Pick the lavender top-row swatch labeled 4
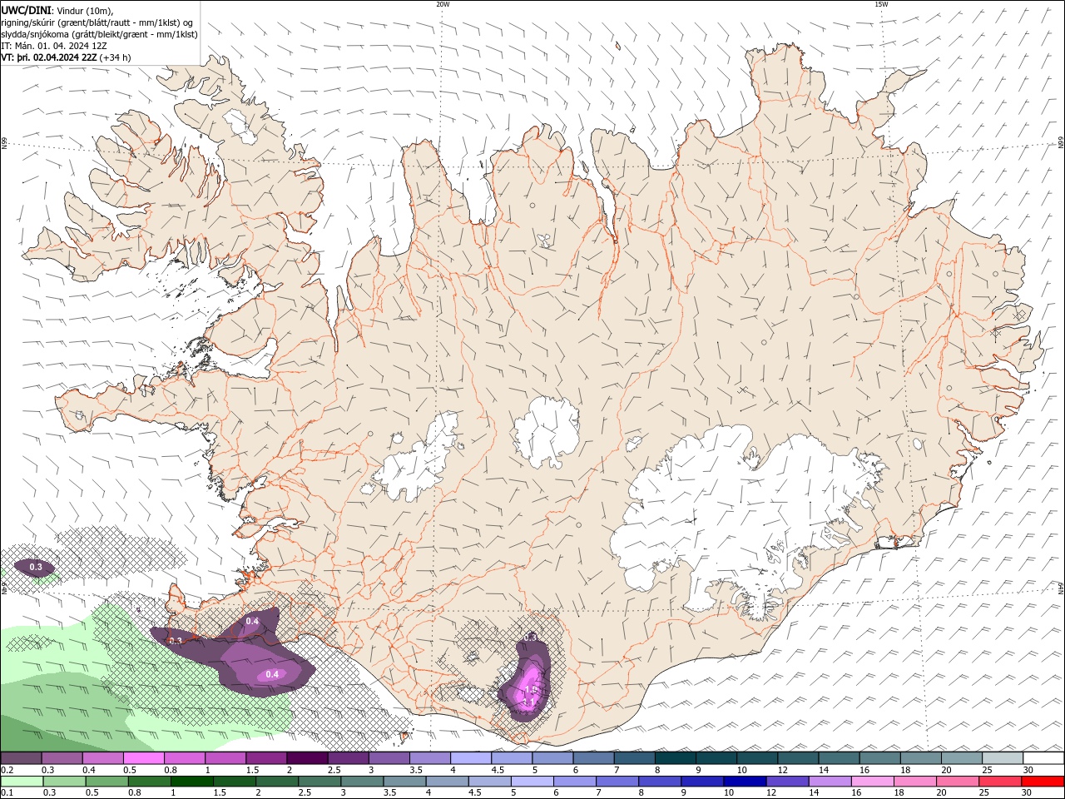Screen dimensions: 1065x799 [471, 757]
